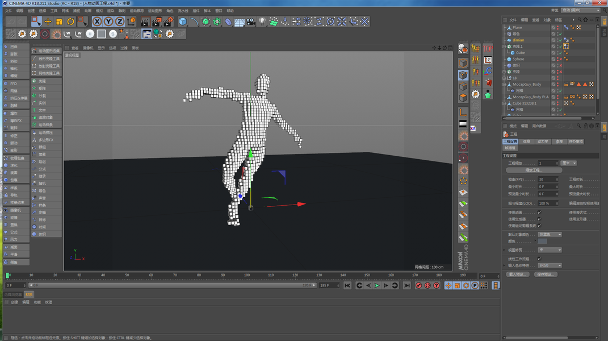Toggle the 使用动画 checkbox
The width and height of the screenshot is (608, 341).
pos(539,213)
